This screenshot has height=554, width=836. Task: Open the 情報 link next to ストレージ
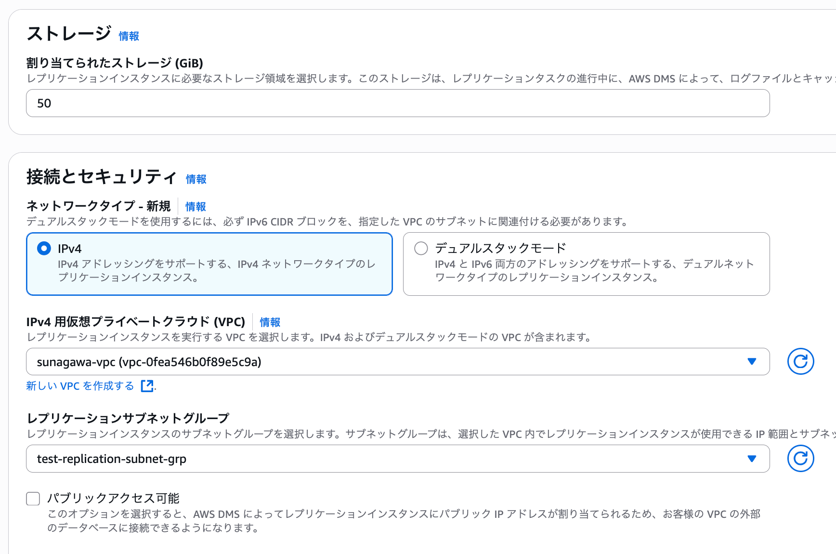point(129,36)
